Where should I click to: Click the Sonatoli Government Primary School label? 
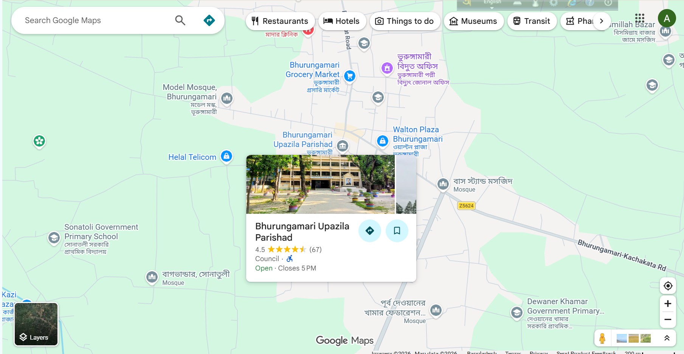point(101,232)
